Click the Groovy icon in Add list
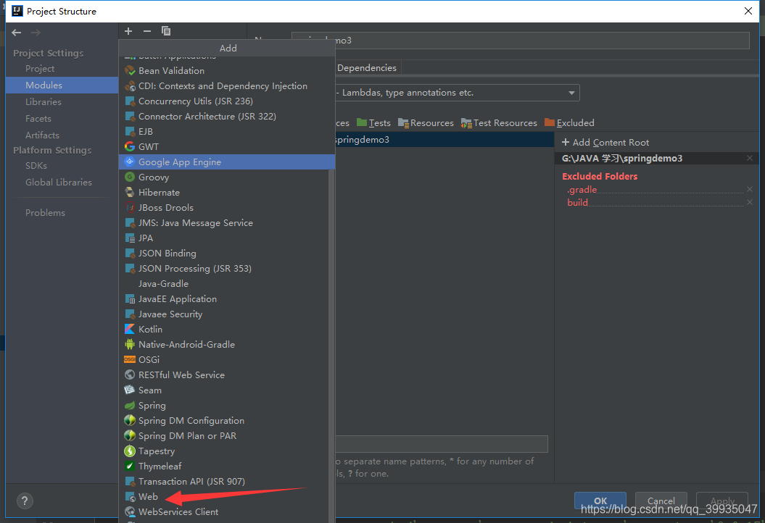The width and height of the screenshot is (765, 523). coord(130,177)
